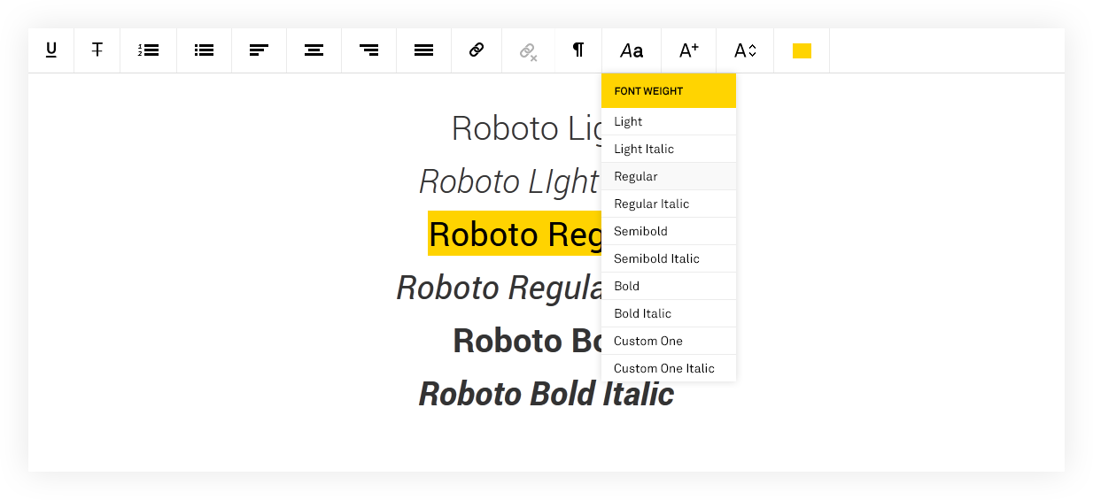
Task: Toggle the paragraph mark button
Action: [x=578, y=50]
